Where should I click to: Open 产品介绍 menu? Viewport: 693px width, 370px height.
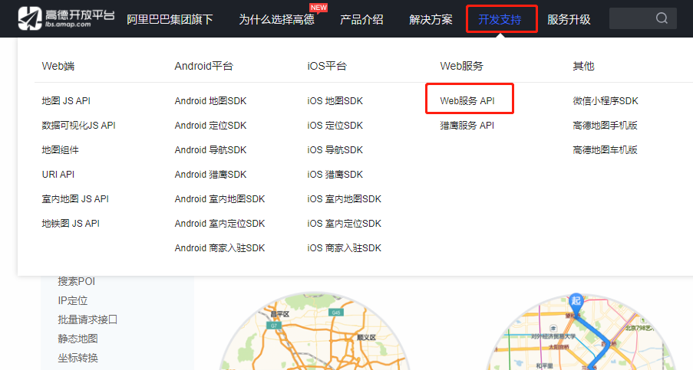[x=361, y=19]
